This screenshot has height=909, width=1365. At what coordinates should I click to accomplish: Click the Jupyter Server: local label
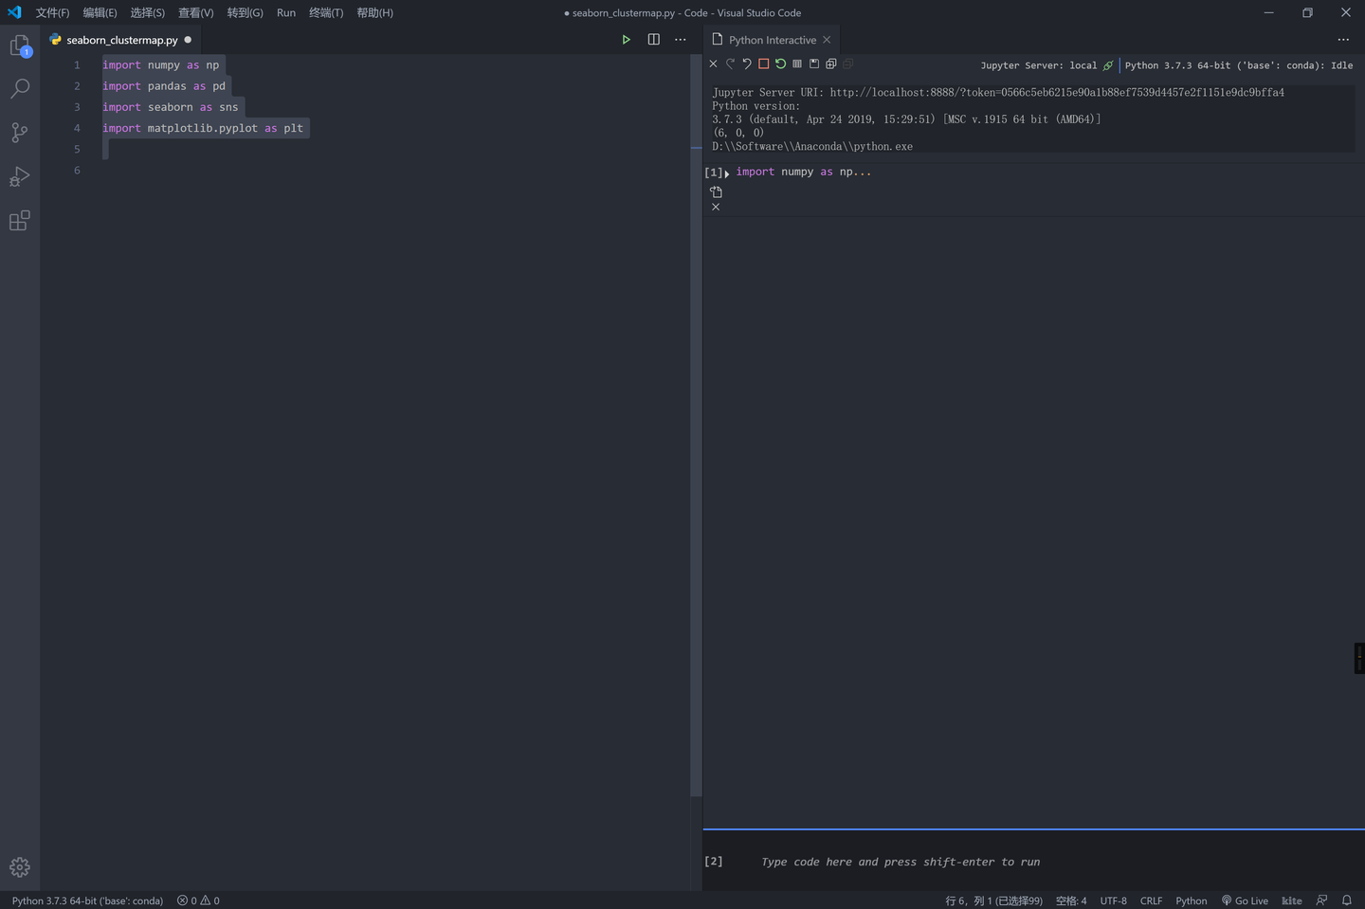tap(1038, 65)
